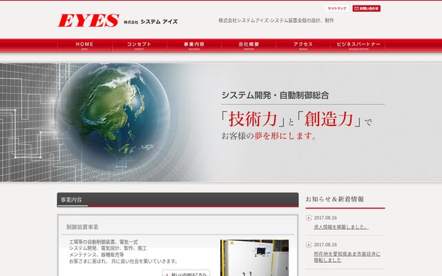
Task: Click the お問い合わせ contact button
Action: click(x=366, y=8)
